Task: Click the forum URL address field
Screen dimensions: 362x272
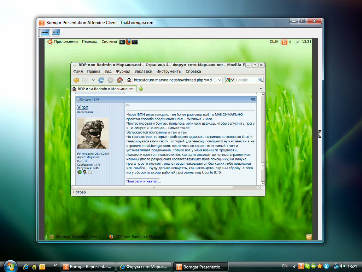Action: pos(173,80)
